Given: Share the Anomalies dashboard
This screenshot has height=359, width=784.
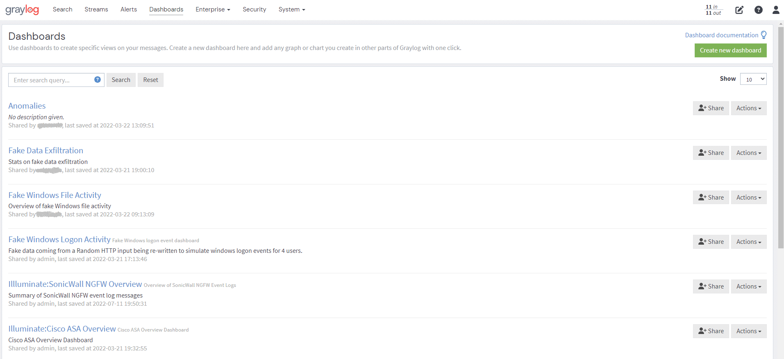Looking at the screenshot, I should pyautogui.click(x=711, y=108).
